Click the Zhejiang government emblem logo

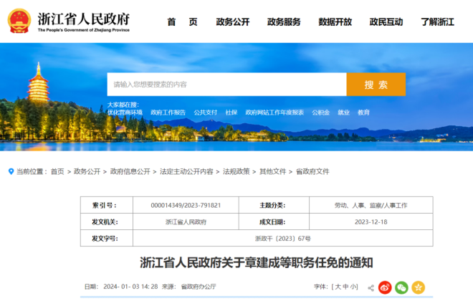point(19,21)
